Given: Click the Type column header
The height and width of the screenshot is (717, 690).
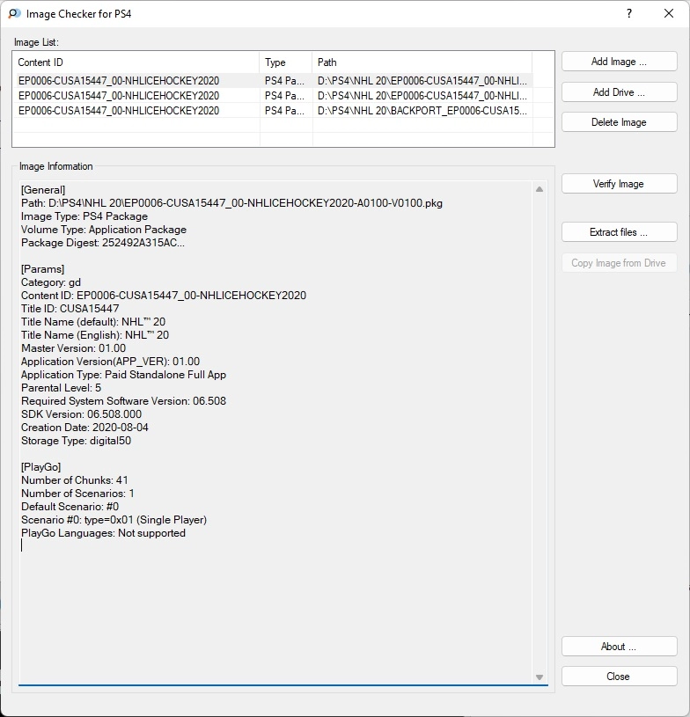Looking at the screenshot, I should [x=286, y=62].
